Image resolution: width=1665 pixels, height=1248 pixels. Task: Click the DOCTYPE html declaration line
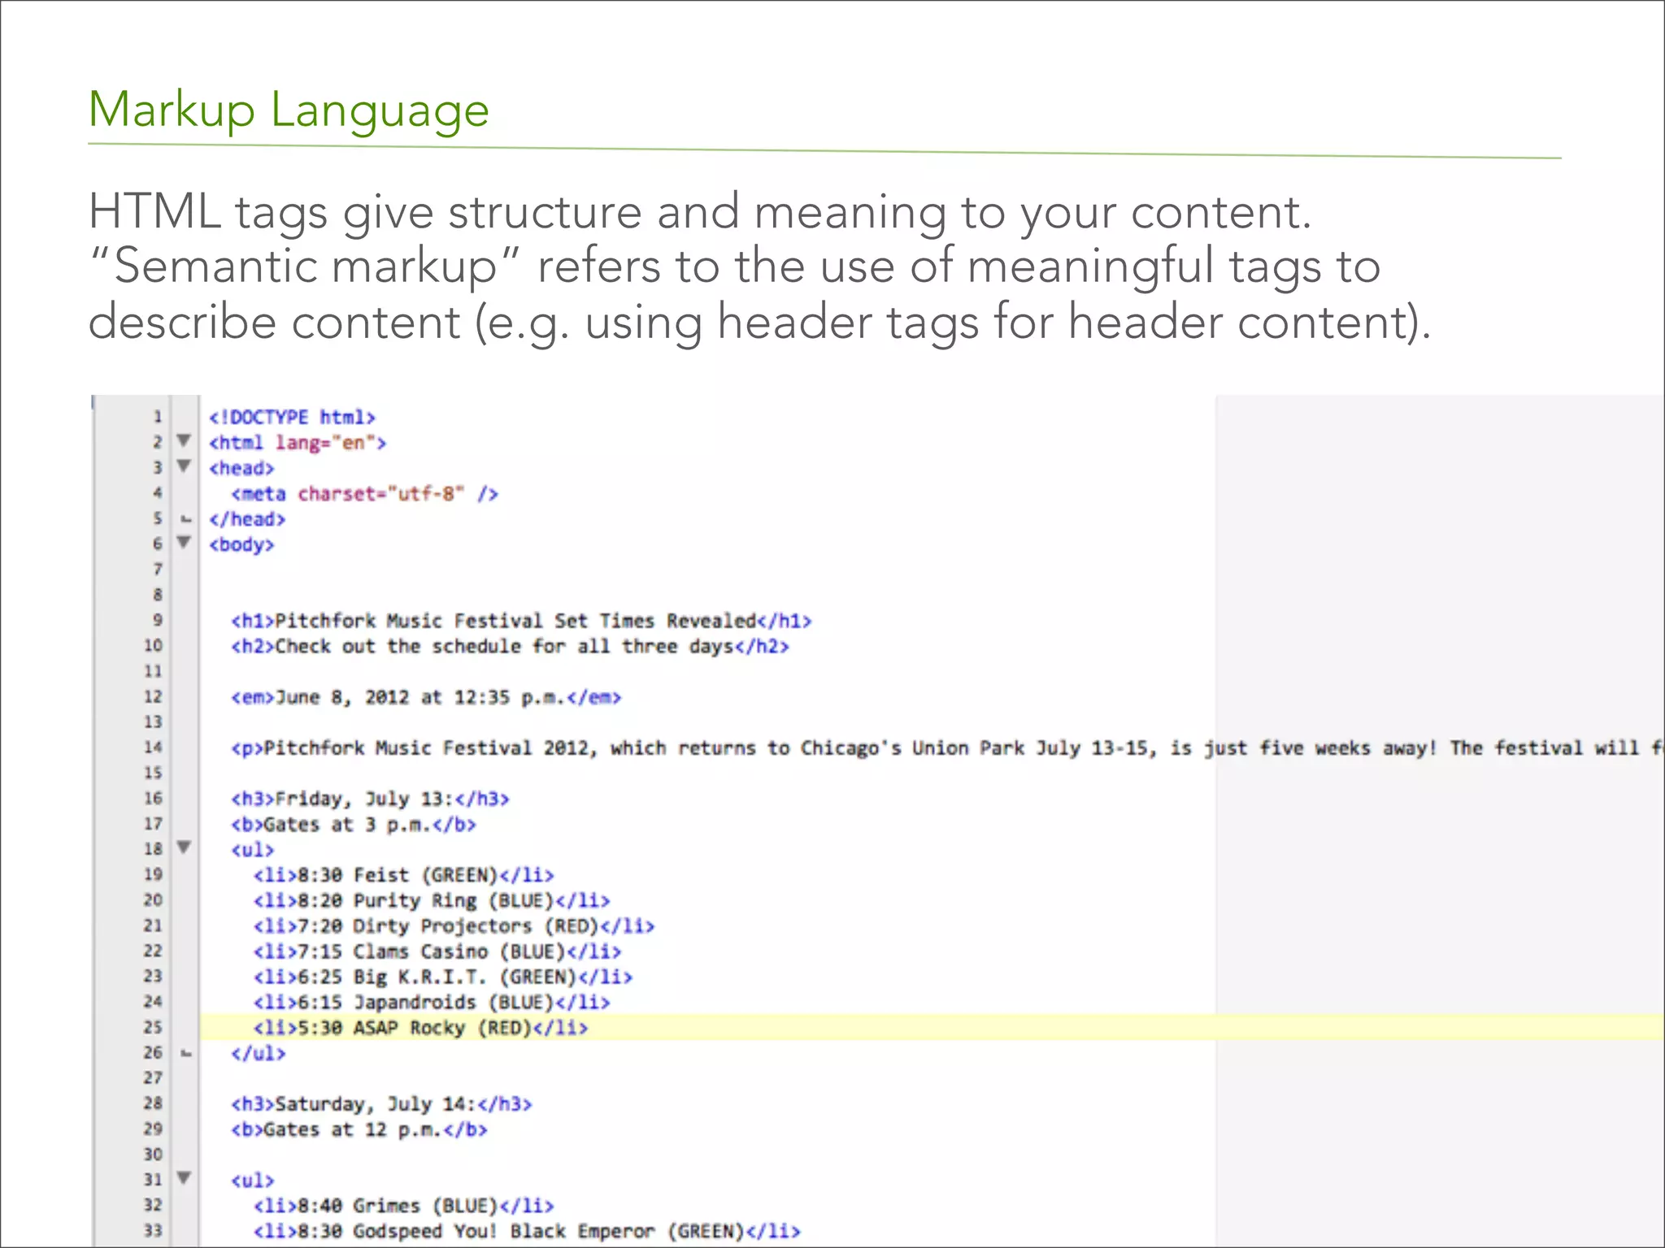point(292,418)
